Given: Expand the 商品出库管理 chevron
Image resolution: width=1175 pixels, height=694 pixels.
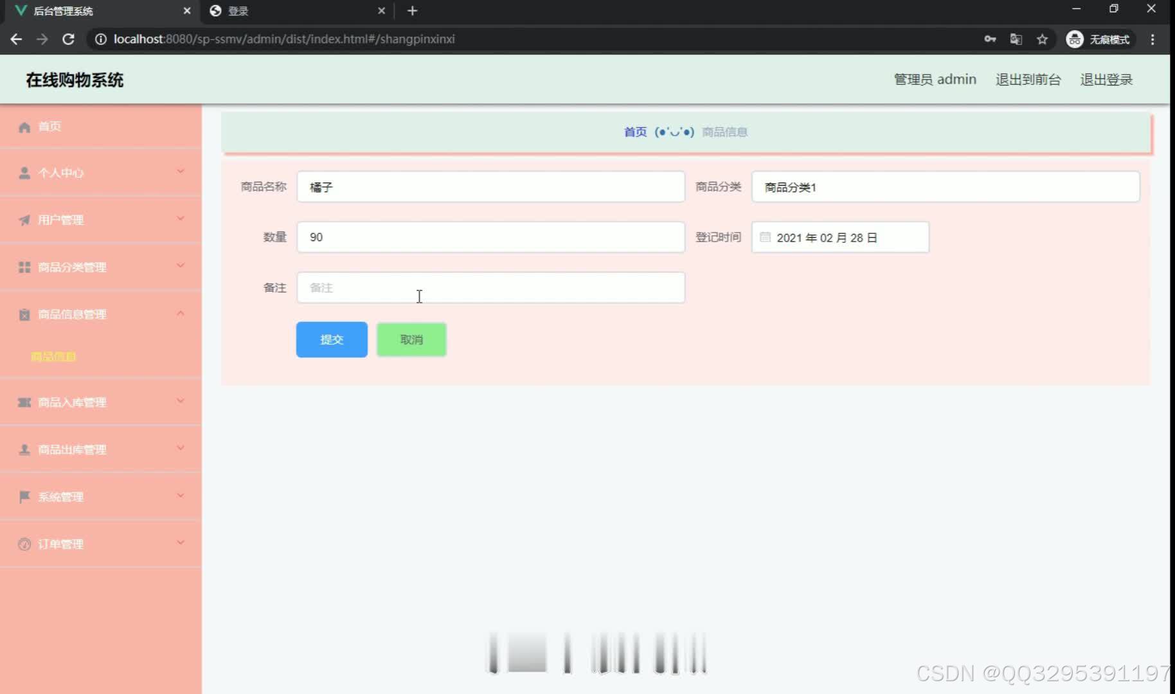Looking at the screenshot, I should pos(181,448).
